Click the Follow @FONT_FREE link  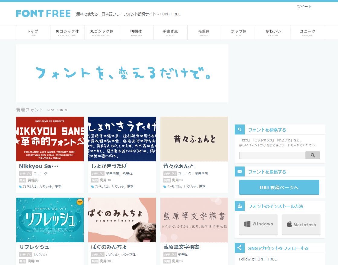(x=258, y=259)
